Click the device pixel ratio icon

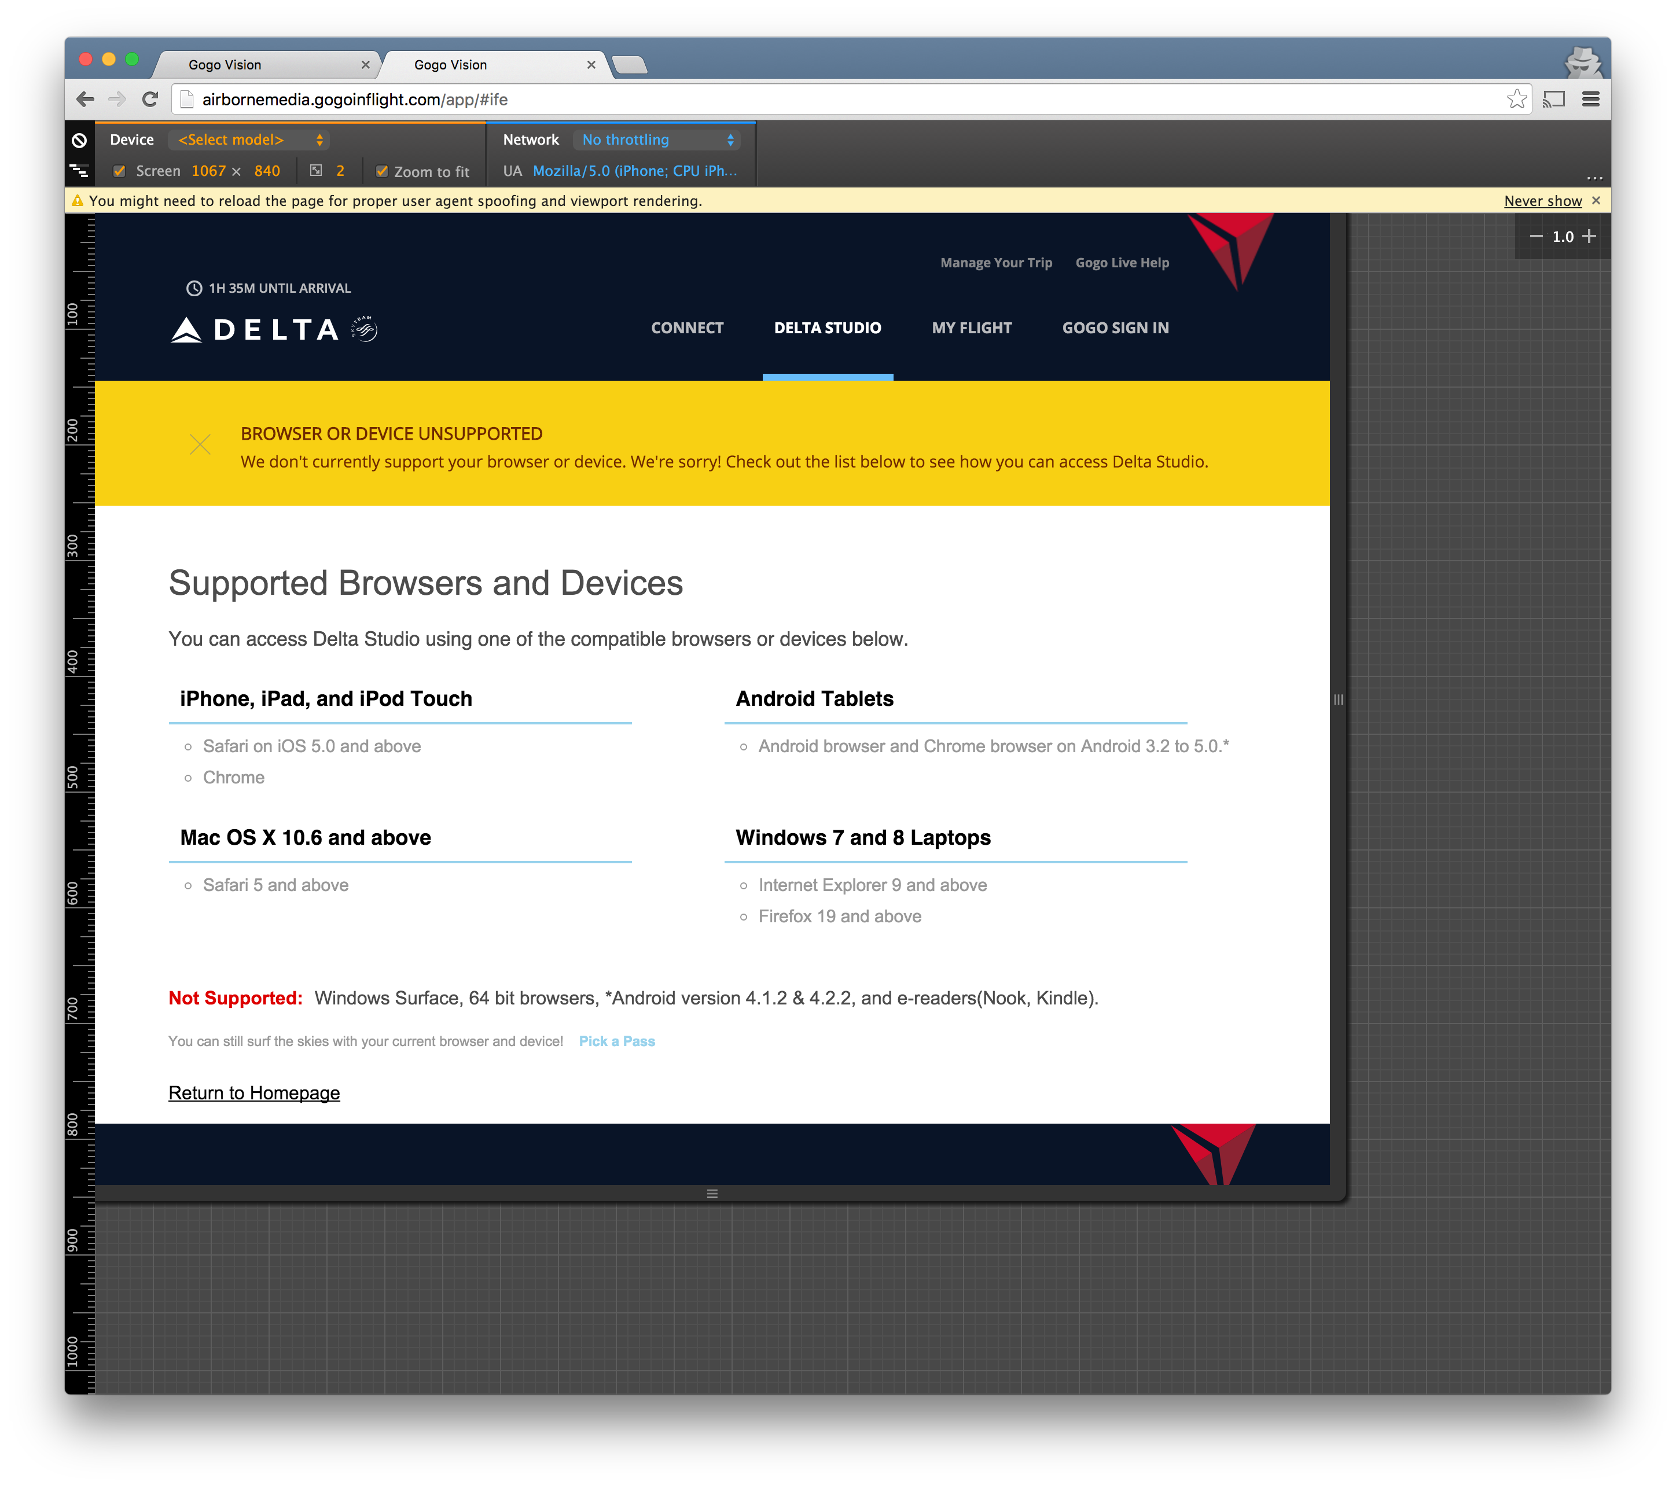[x=315, y=171]
